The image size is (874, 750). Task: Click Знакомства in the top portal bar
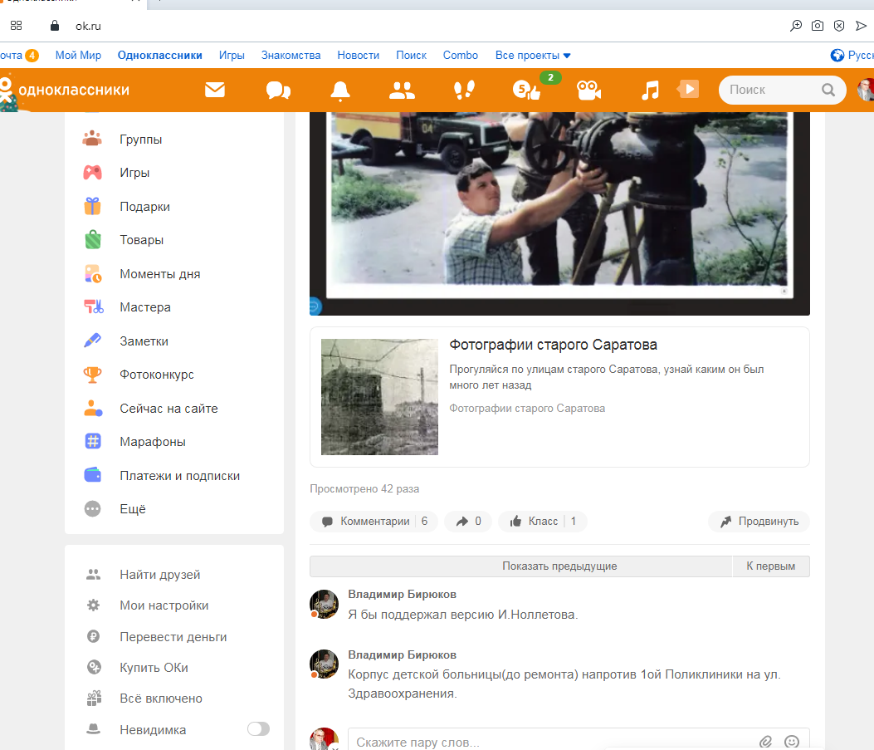pos(291,55)
